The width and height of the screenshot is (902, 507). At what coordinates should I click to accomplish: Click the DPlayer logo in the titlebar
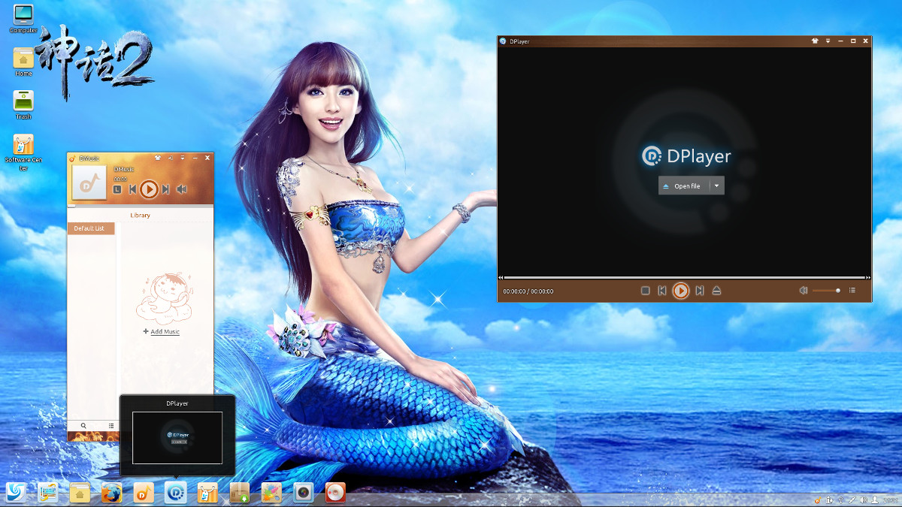point(503,41)
